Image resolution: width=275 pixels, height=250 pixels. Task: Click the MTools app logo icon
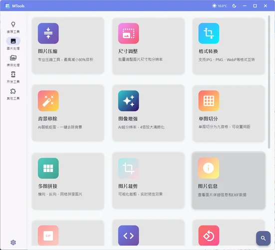(x=7, y=6)
